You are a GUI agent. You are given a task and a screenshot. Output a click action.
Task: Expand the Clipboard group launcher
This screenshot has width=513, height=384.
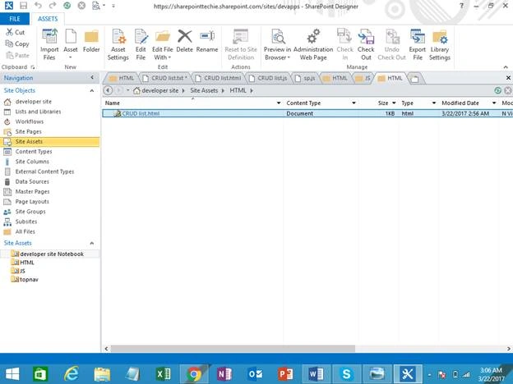(33, 67)
